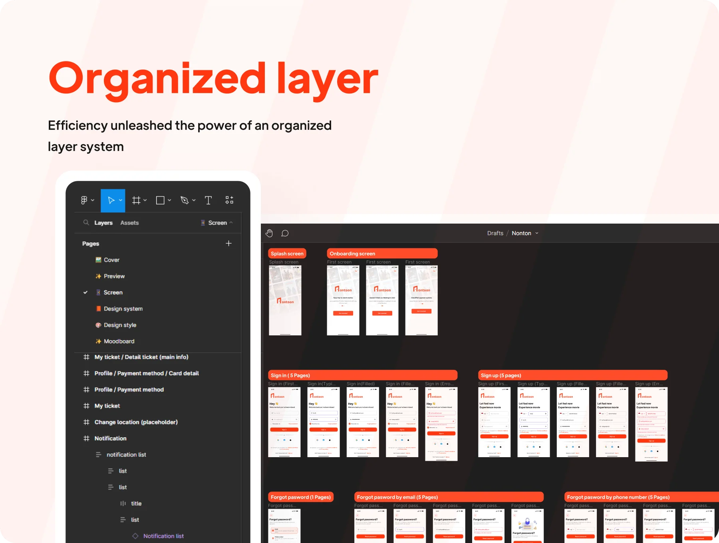The image size is (719, 543).
Task: Click the Pages section heading
Action: point(91,244)
